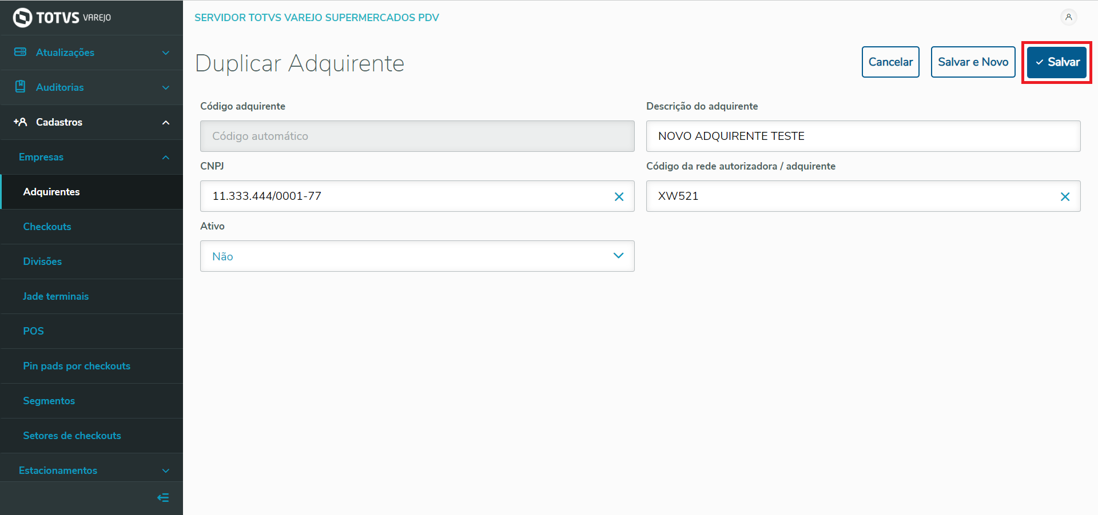Screen dimensions: 1098x515
Task: Click the TOTVS Varejo logo
Action: tap(62, 18)
